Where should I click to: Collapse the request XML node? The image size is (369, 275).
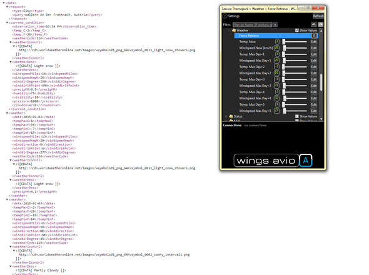click(x=7, y=7)
